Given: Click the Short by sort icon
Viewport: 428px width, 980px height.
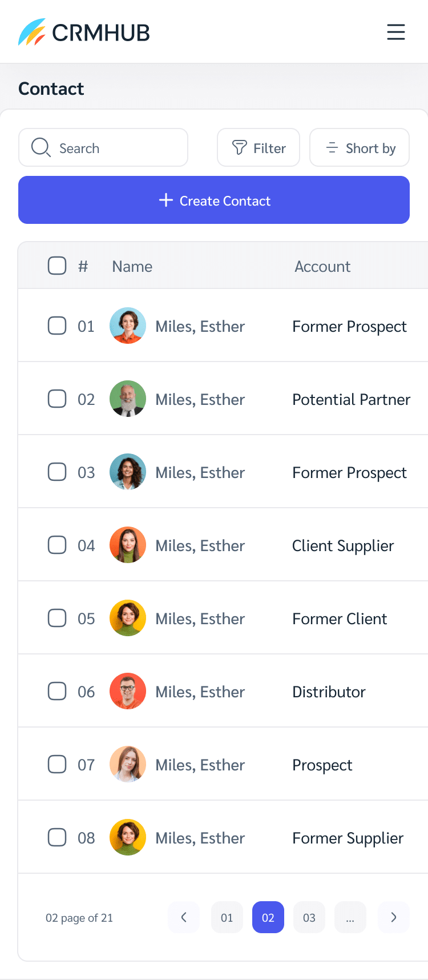Looking at the screenshot, I should click(332, 147).
